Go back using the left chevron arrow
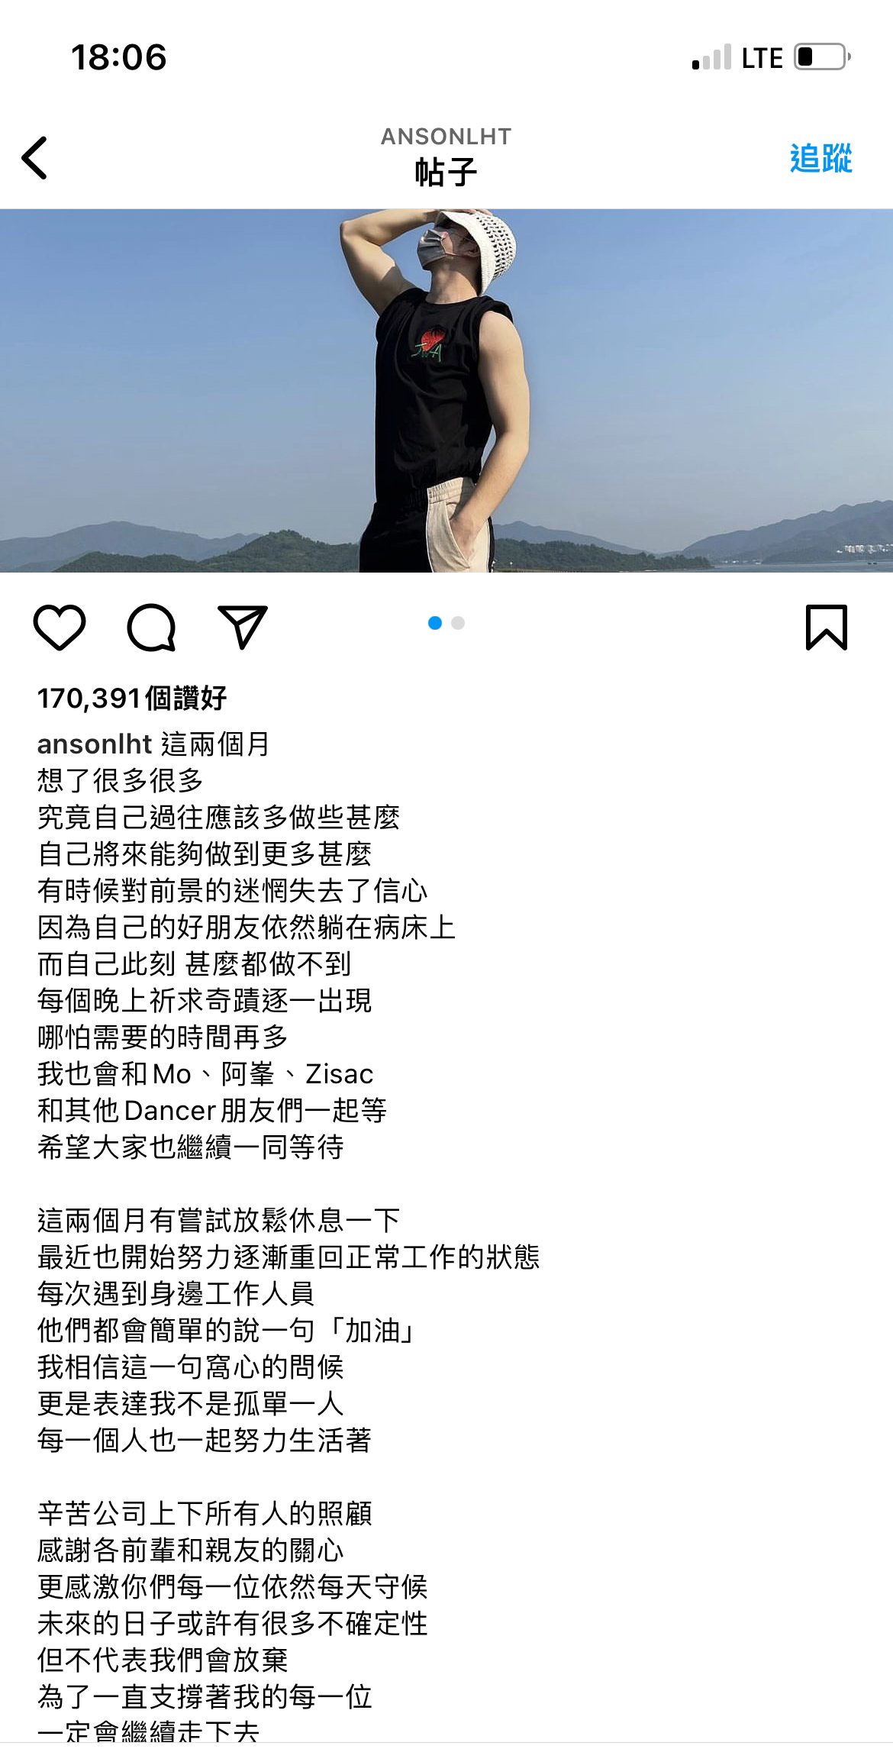 tap(34, 158)
